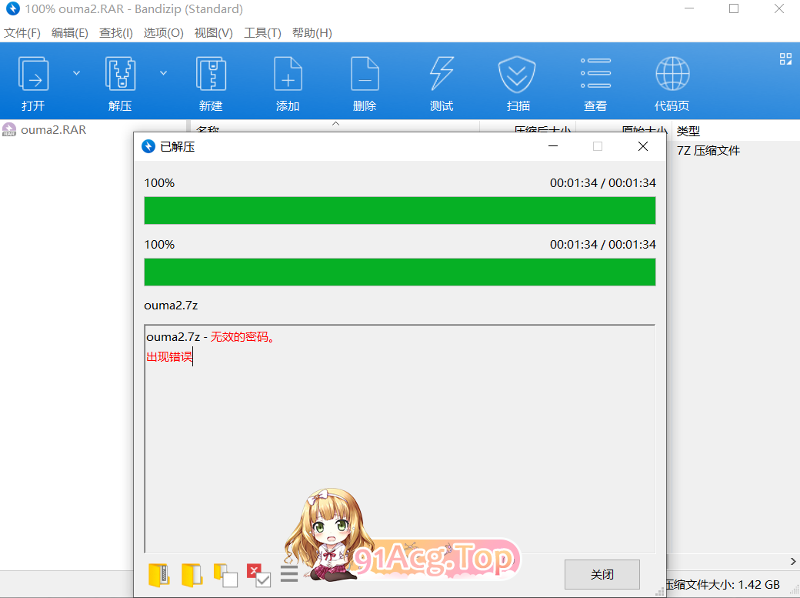The width and height of the screenshot is (800, 598).
Task: Open the Code Page toolbar icon
Action: pos(672,81)
